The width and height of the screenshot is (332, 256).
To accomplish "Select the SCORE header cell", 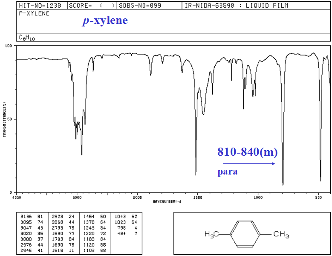I will 90,6.
